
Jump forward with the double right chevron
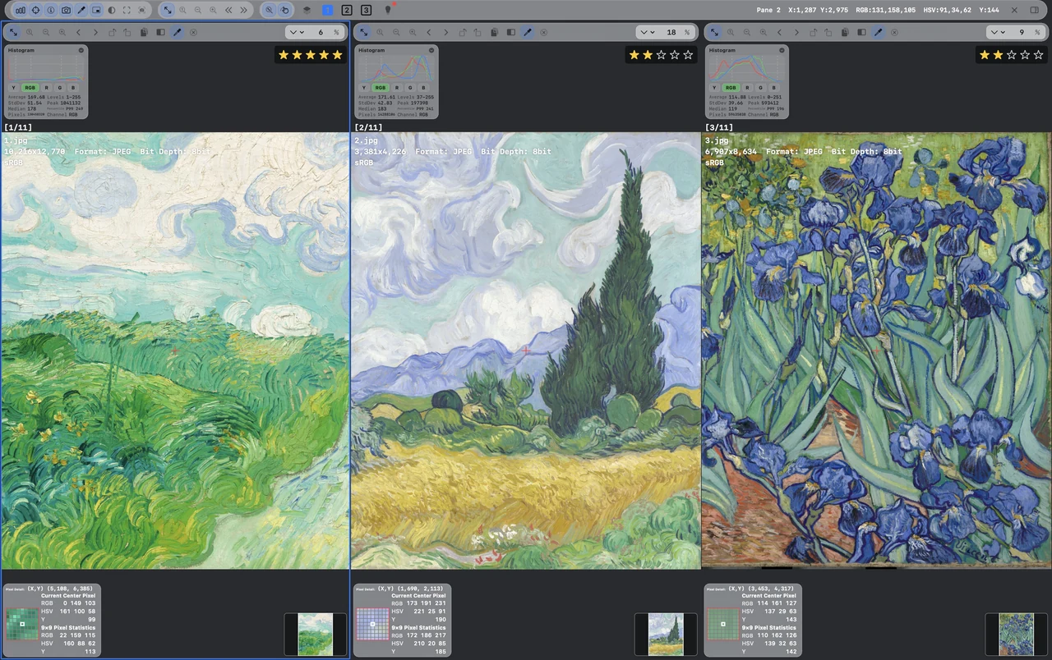(244, 10)
